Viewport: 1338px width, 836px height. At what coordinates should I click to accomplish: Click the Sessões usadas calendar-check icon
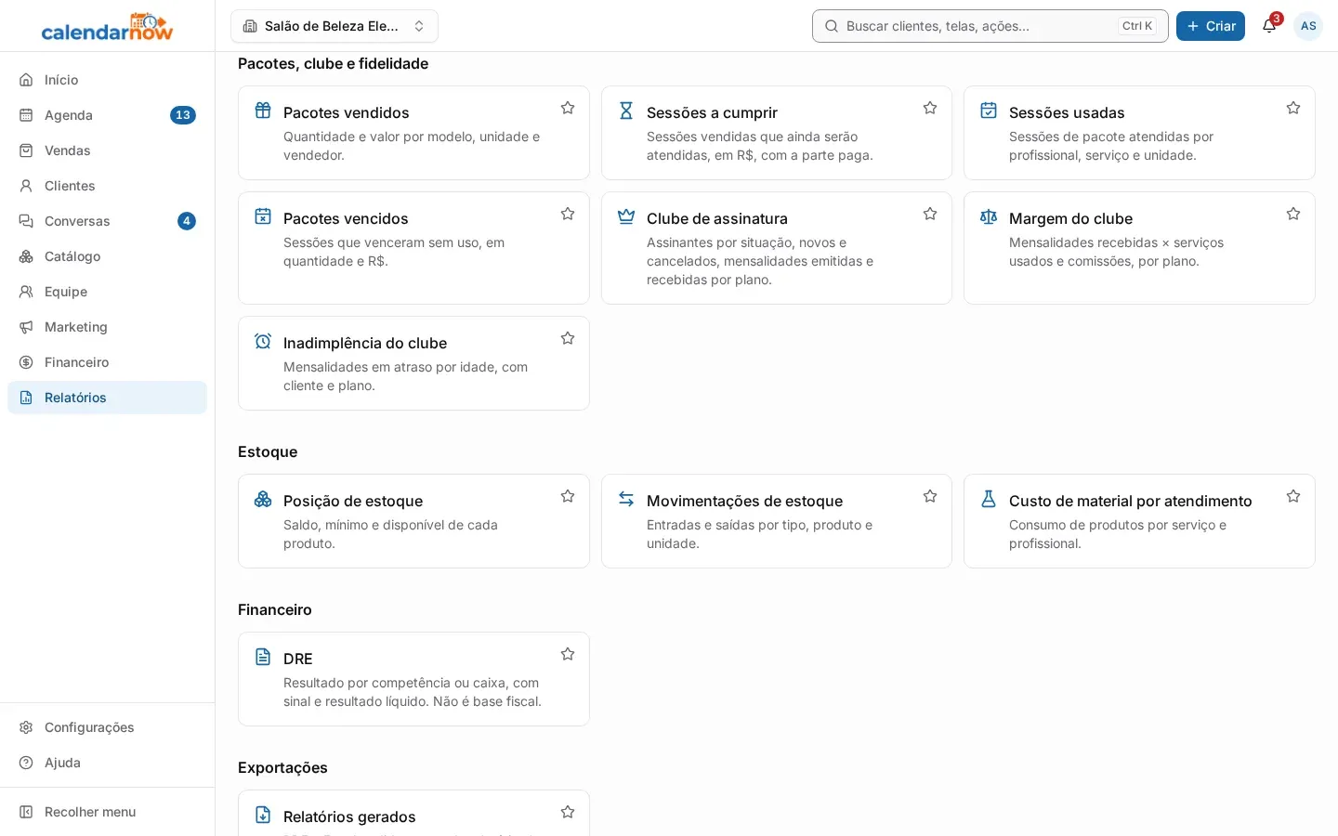989,111
